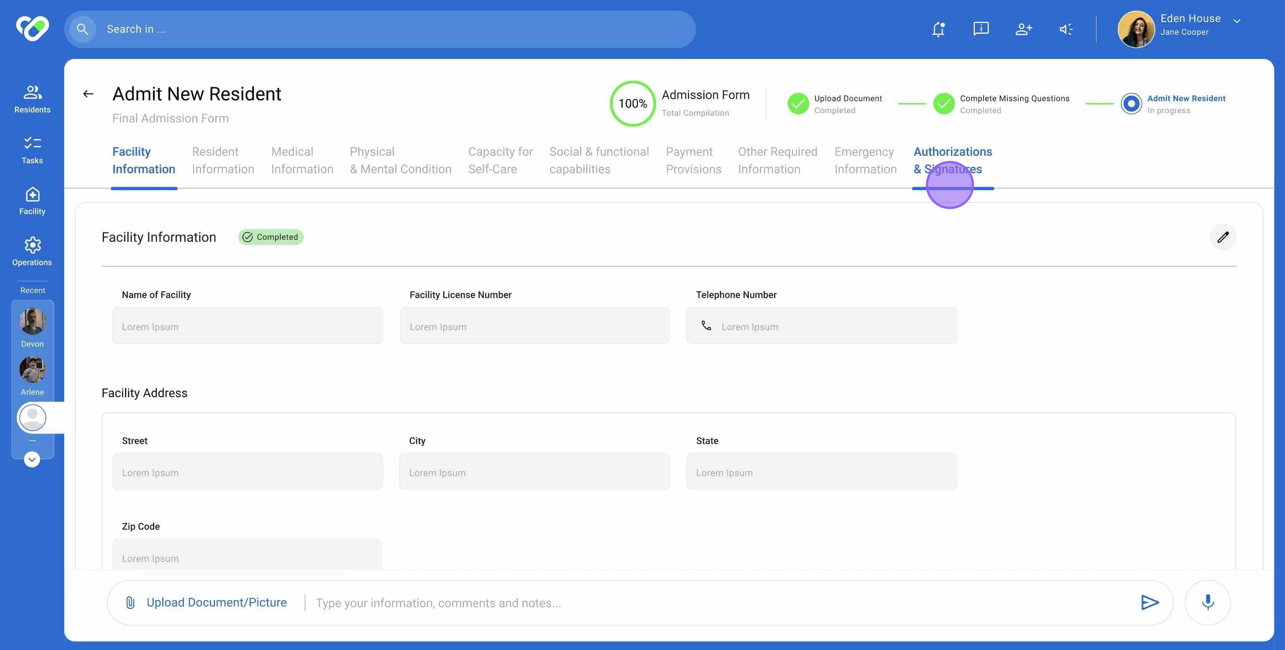1285x650 pixels.
Task: Click the 100% admission progress ring
Action: click(633, 103)
